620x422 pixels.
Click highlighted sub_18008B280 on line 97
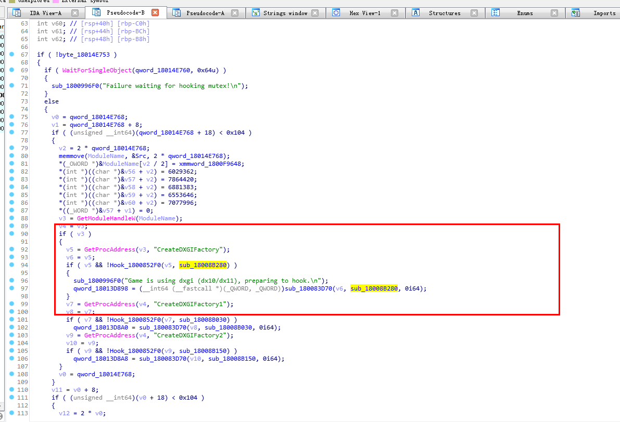click(374, 288)
